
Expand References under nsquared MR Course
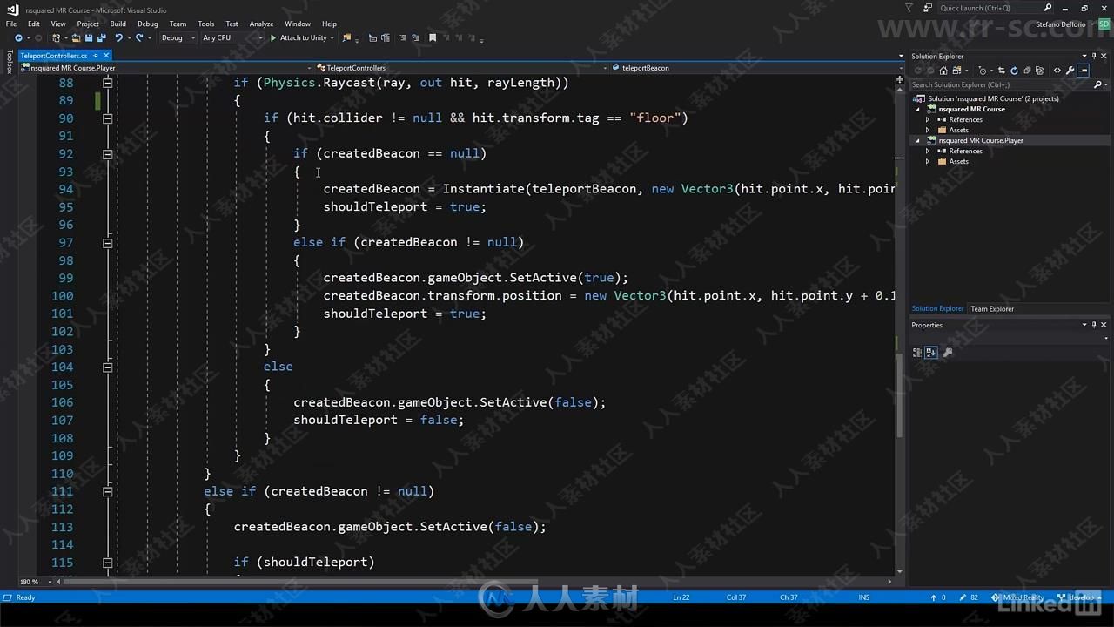click(x=928, y=119)
